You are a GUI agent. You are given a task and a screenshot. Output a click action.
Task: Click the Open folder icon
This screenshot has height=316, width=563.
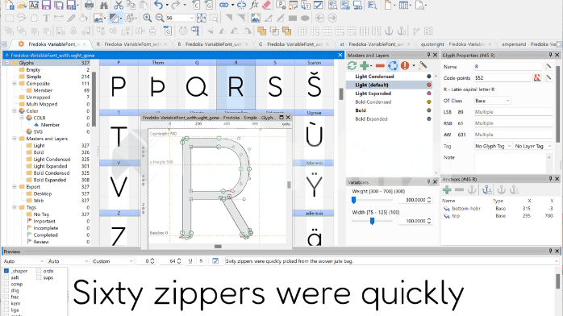[22, 5]
